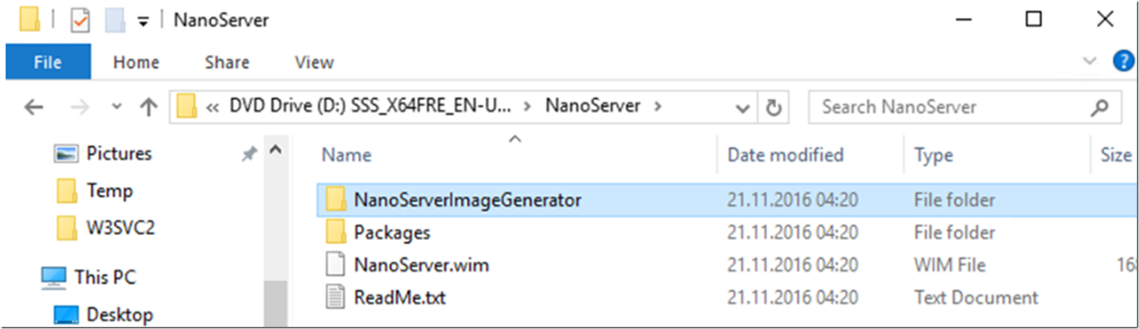Open the address bar history dropdown

point(742,108)
